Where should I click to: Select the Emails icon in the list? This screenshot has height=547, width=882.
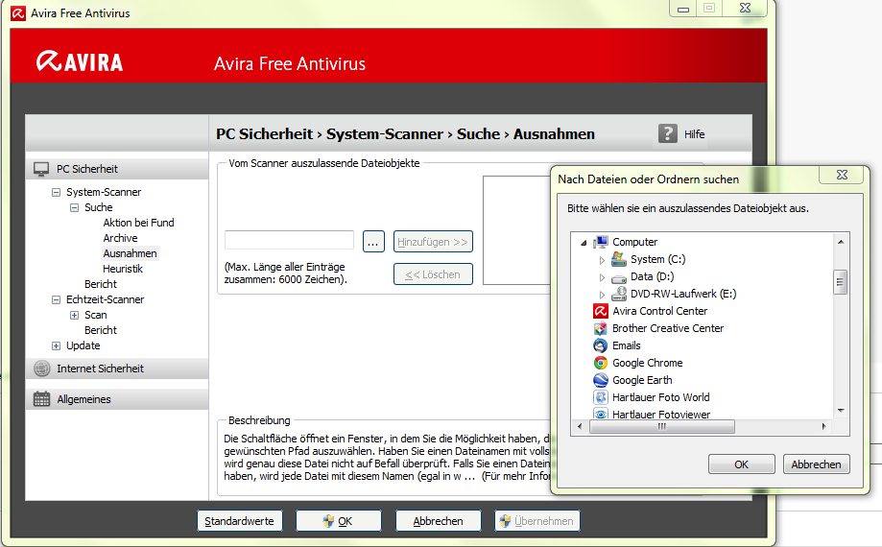coord(601,345)
